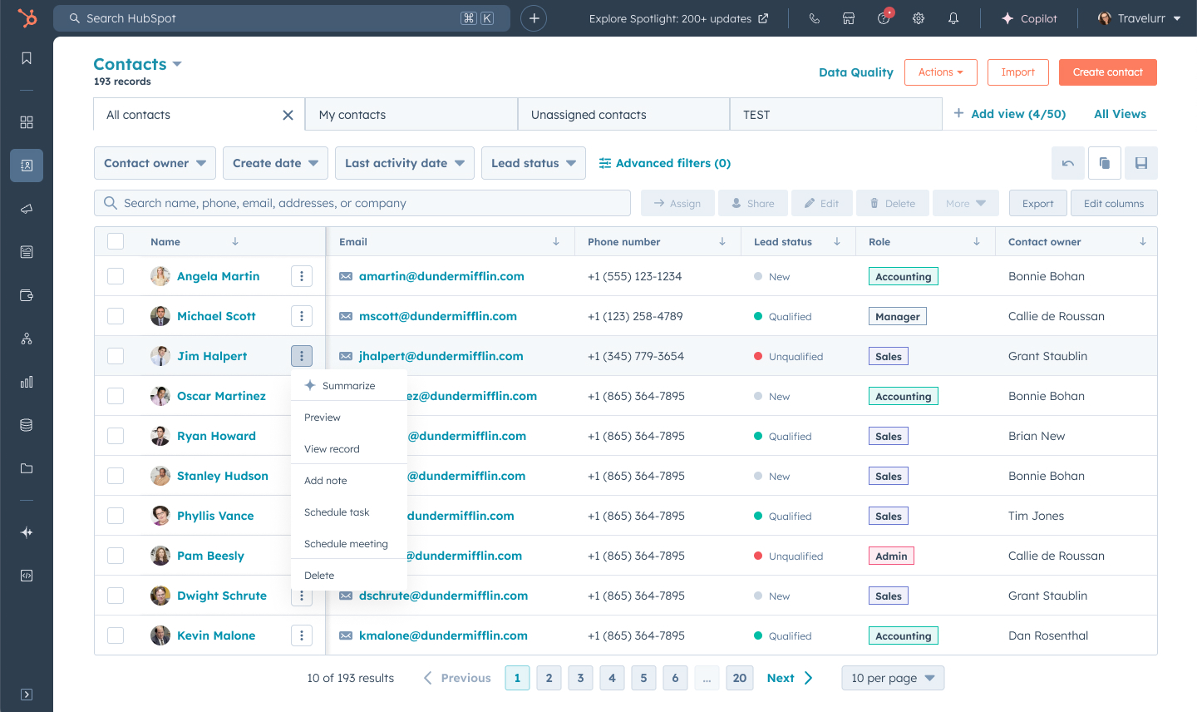Screen dimensions: 1197x712
Task: Click the plus quick-create icon in top bar
Action: pos(534,18)
